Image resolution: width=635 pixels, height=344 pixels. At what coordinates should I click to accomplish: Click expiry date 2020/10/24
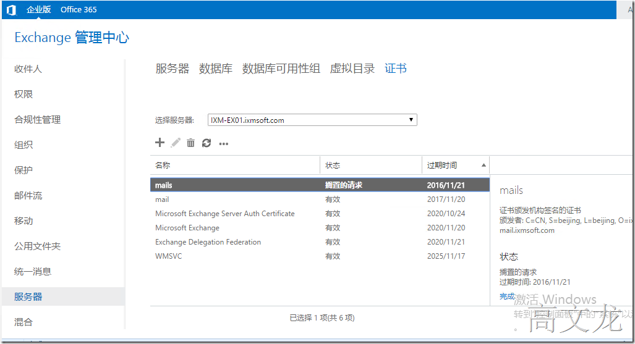[x=446, y=213]
